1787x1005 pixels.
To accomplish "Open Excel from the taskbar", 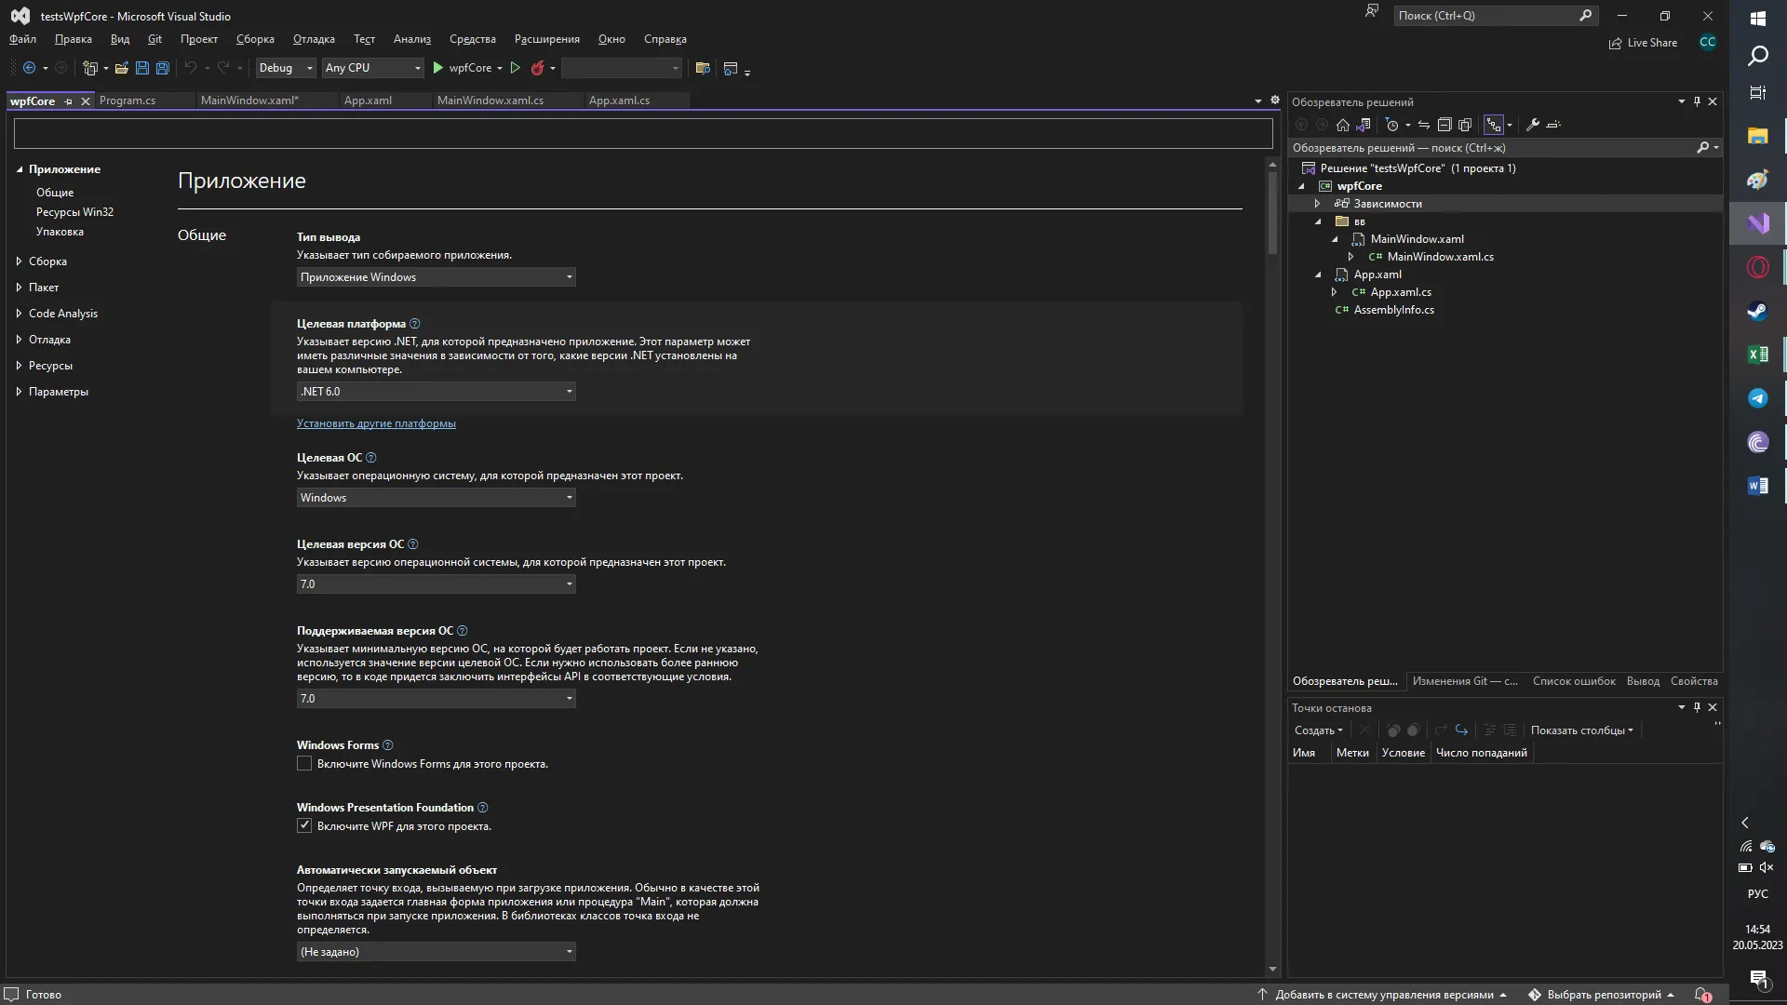I will [1758, 355].
